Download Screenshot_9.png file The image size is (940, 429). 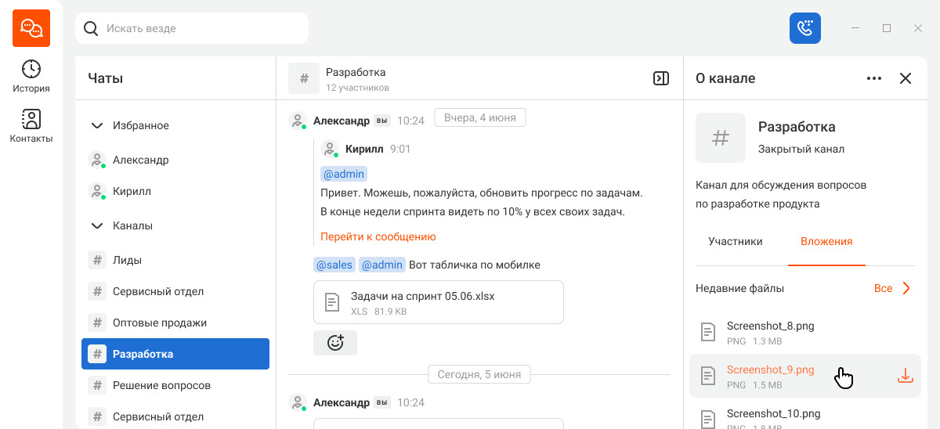(905, 376)
